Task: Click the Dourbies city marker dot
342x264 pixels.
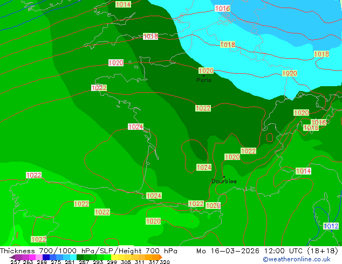Action: pos(224,177)
